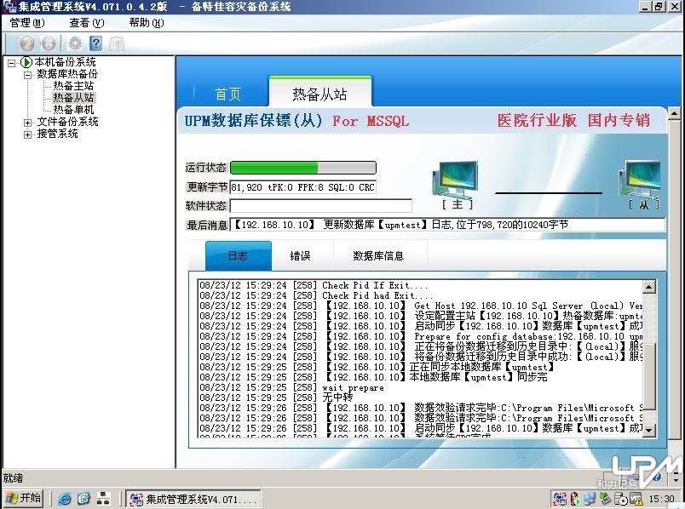685x509 pixels.
Task: Select 热备单机 in the tree
Action: coord(73,110)
